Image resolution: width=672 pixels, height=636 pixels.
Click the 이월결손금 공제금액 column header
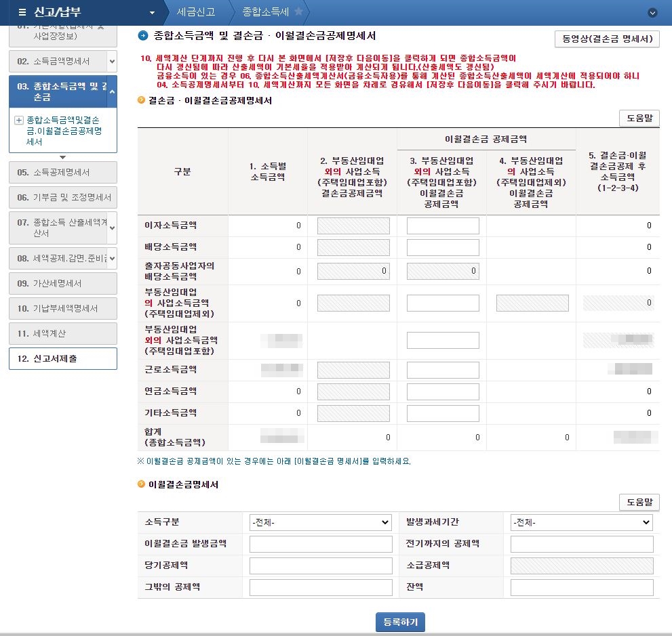(x=486, y=139)
